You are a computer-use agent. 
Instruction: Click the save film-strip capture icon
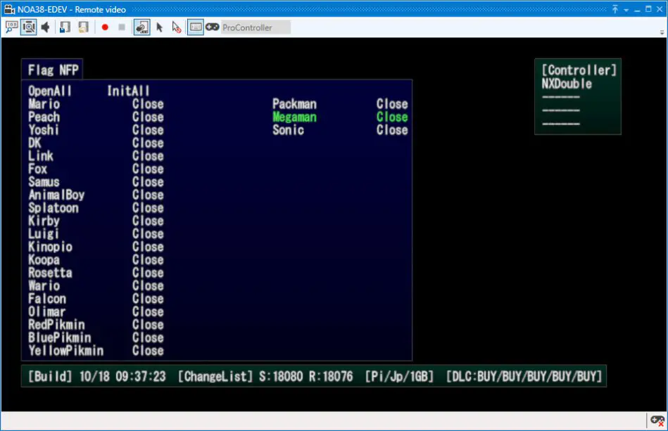(x=64, y=27)
